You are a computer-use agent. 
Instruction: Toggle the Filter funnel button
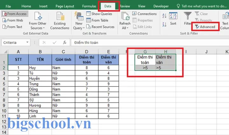(188, 19)
